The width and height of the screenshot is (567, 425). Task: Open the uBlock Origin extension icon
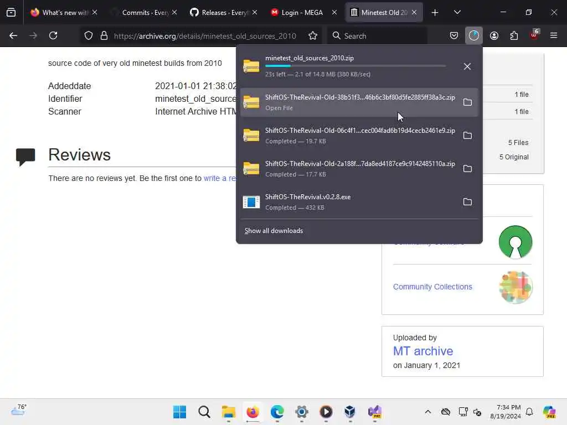(x=534, y=35)
